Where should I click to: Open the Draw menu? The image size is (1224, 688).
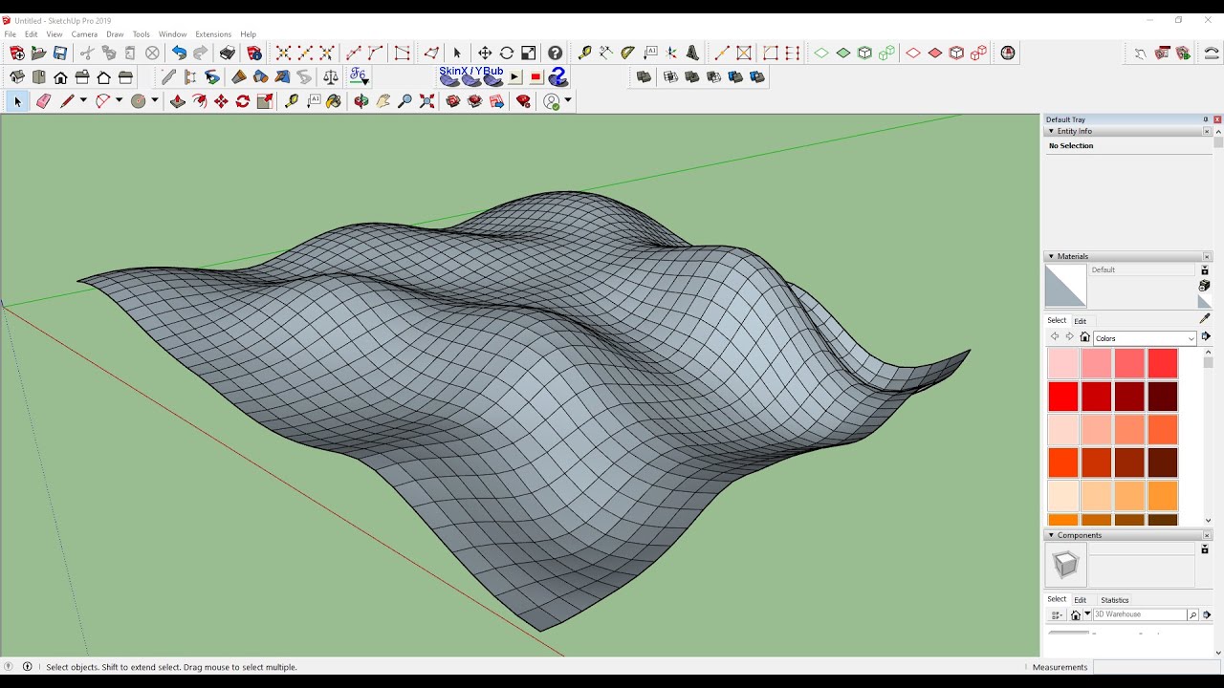(x=115, y=34)
